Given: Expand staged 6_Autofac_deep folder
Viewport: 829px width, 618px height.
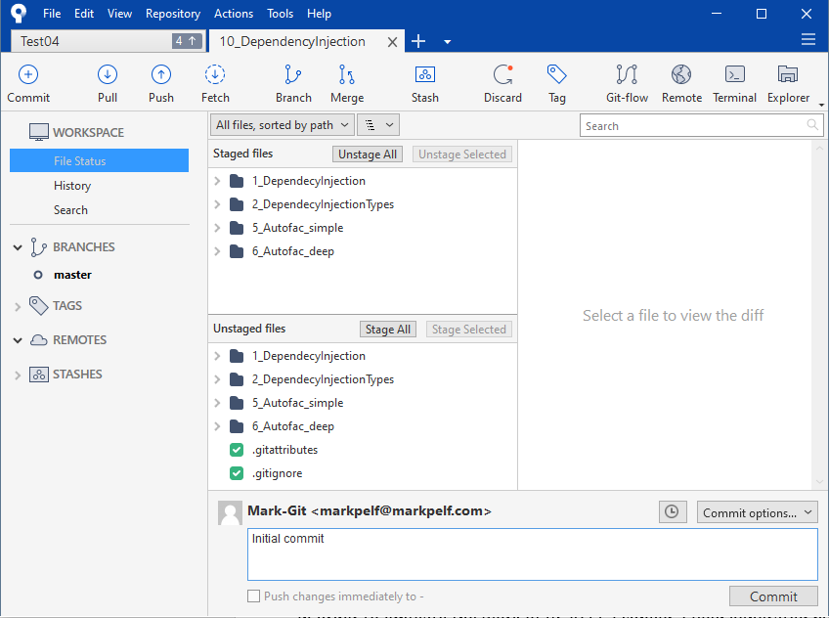Looking at the screenshot, I should (217, 251).
